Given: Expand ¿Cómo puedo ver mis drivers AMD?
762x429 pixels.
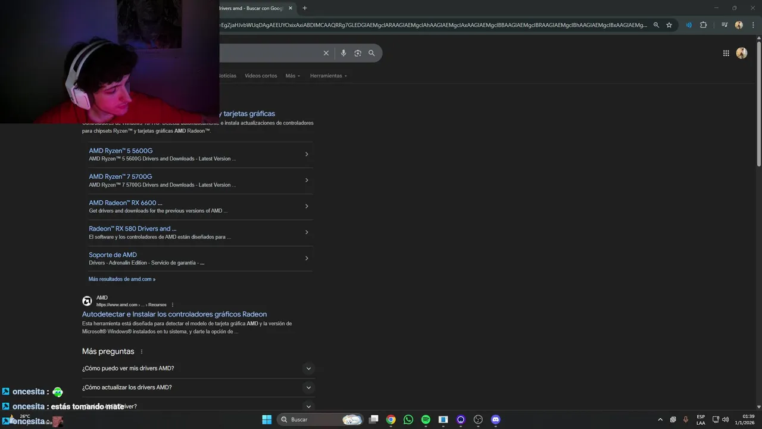Looking at the screenshot, I should tap(198, 368).
